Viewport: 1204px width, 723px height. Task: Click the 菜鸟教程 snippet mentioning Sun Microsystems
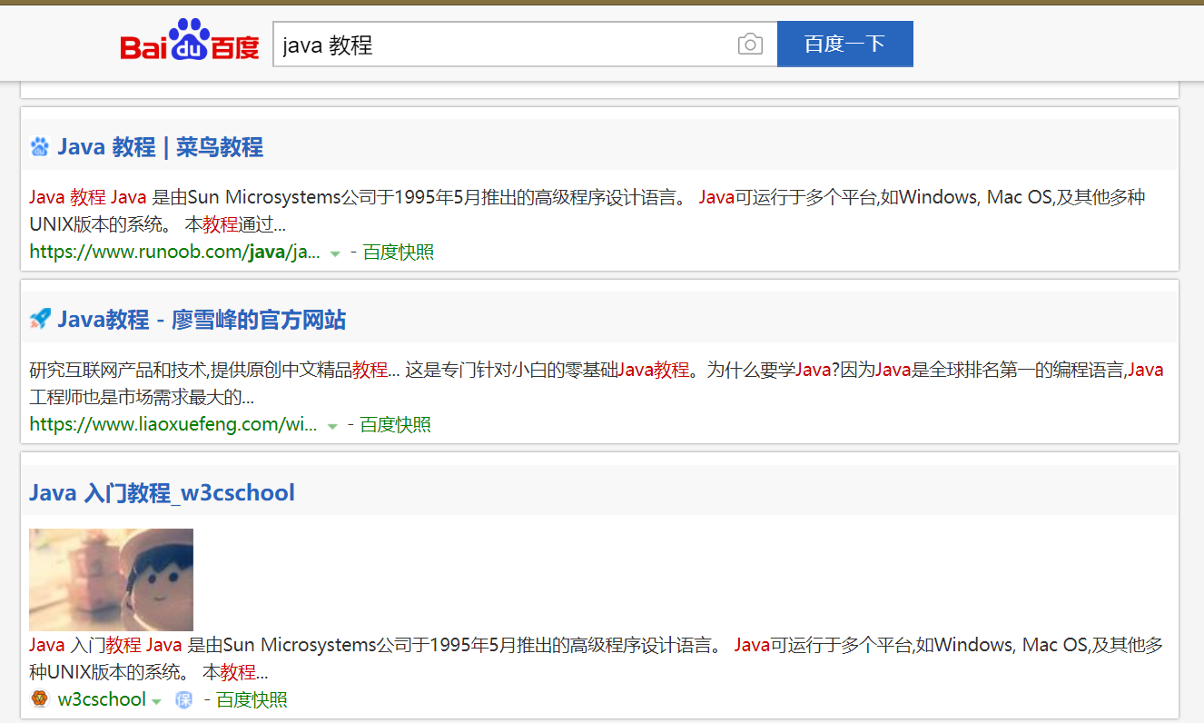pos(587,210)
